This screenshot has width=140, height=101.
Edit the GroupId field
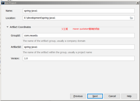point(79,36)
